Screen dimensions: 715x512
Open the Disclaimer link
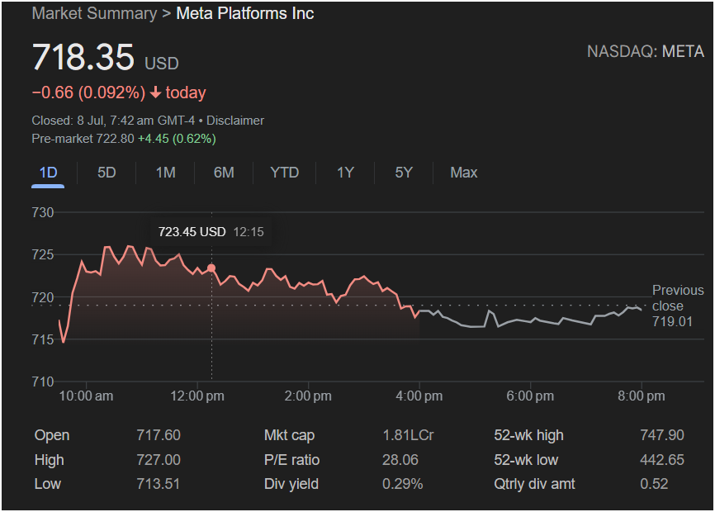click(x=235, y=121)
